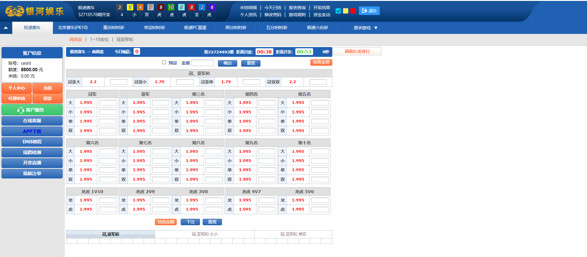The height and width of the screenshot is (257, 587).
Task: Show the 冠,亚军和 大小 history tab
Action: click(x=205, y=234)
